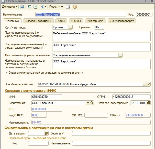Open the Фонды tab
This screenshot has height=149, width=155.
click(x=76, y=21)
